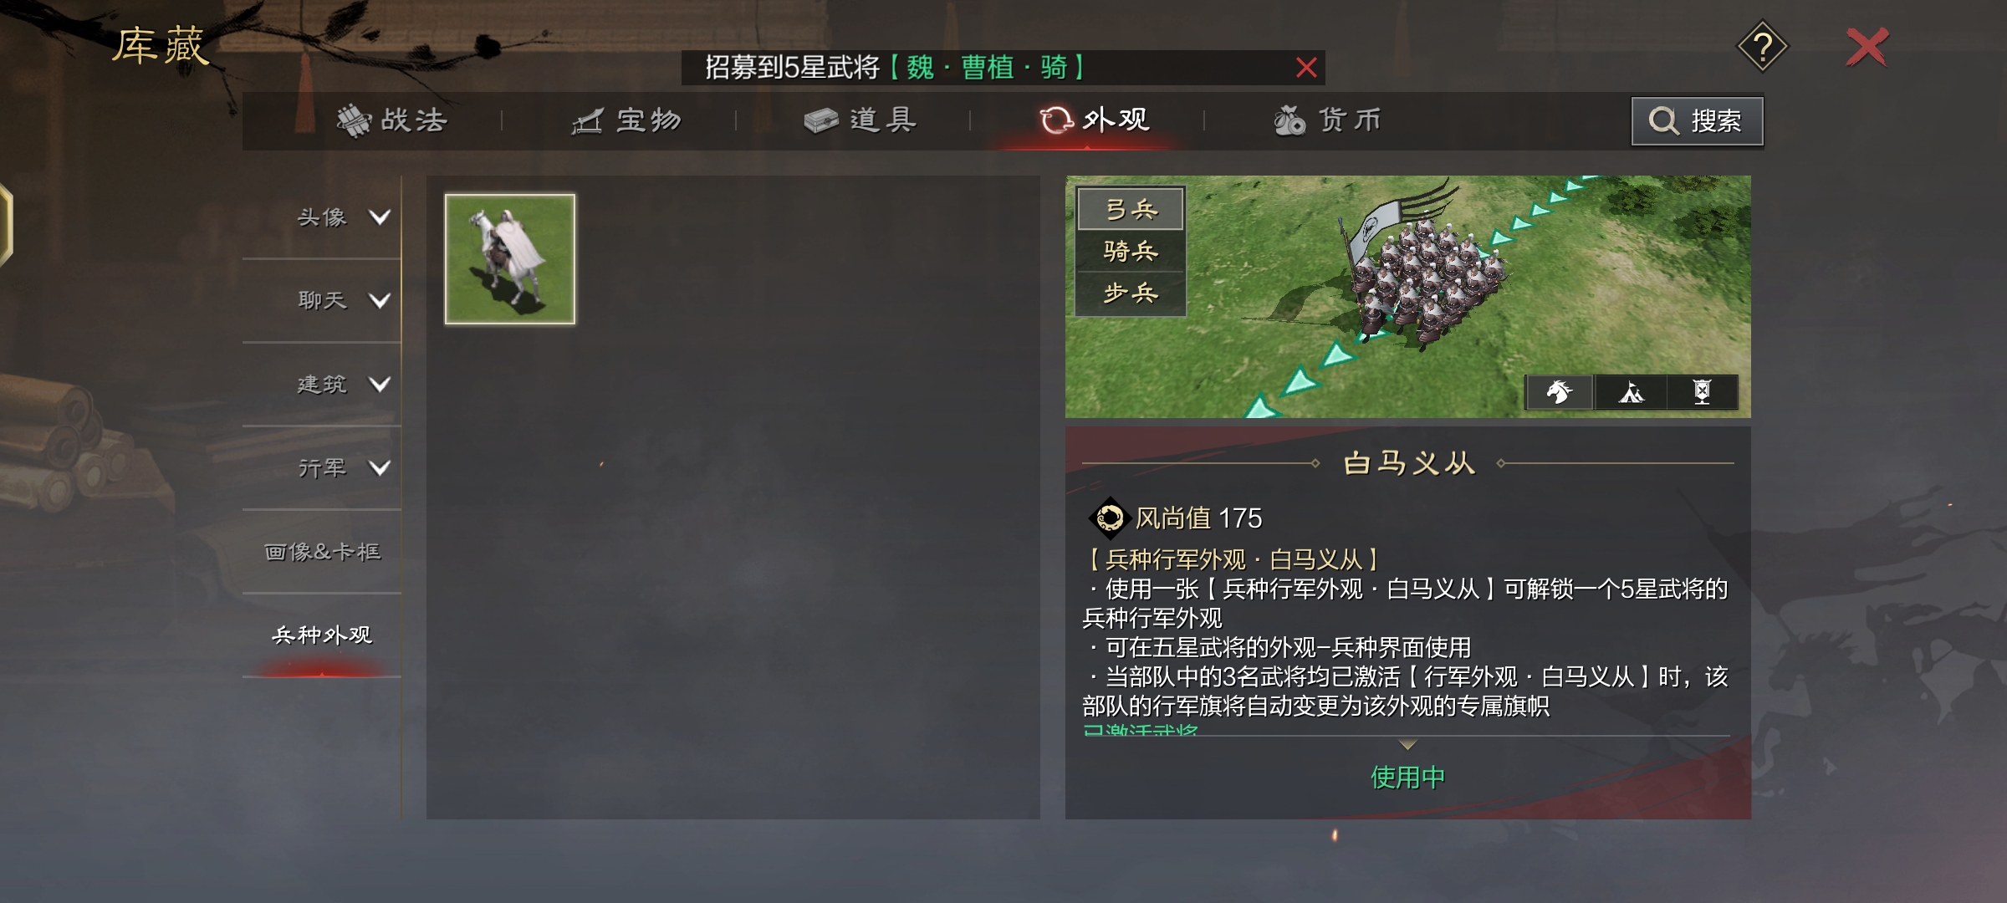Toggle troop preview to 步兵
The image size is (2007, 903).
click(1131, 293)
